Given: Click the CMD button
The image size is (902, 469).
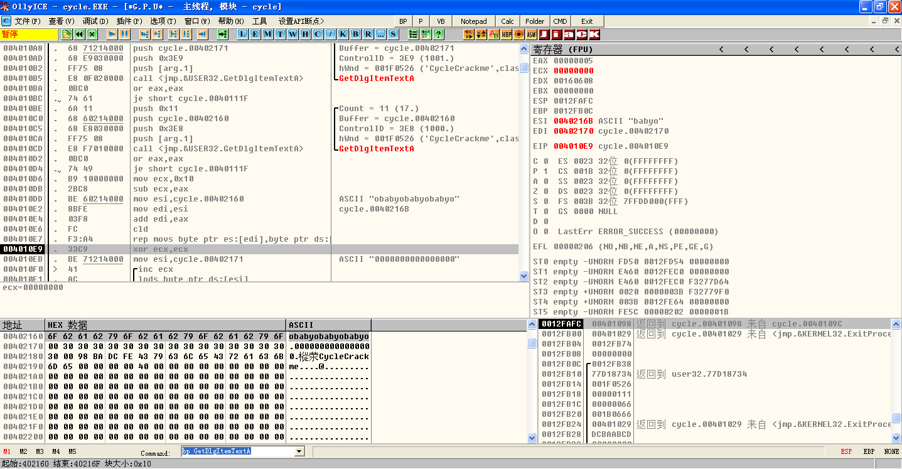Looking at the screenshot, I should click(561, 21).
